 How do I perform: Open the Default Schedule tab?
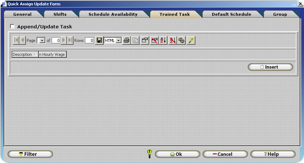pyautogui.click(x=231, y=14)
